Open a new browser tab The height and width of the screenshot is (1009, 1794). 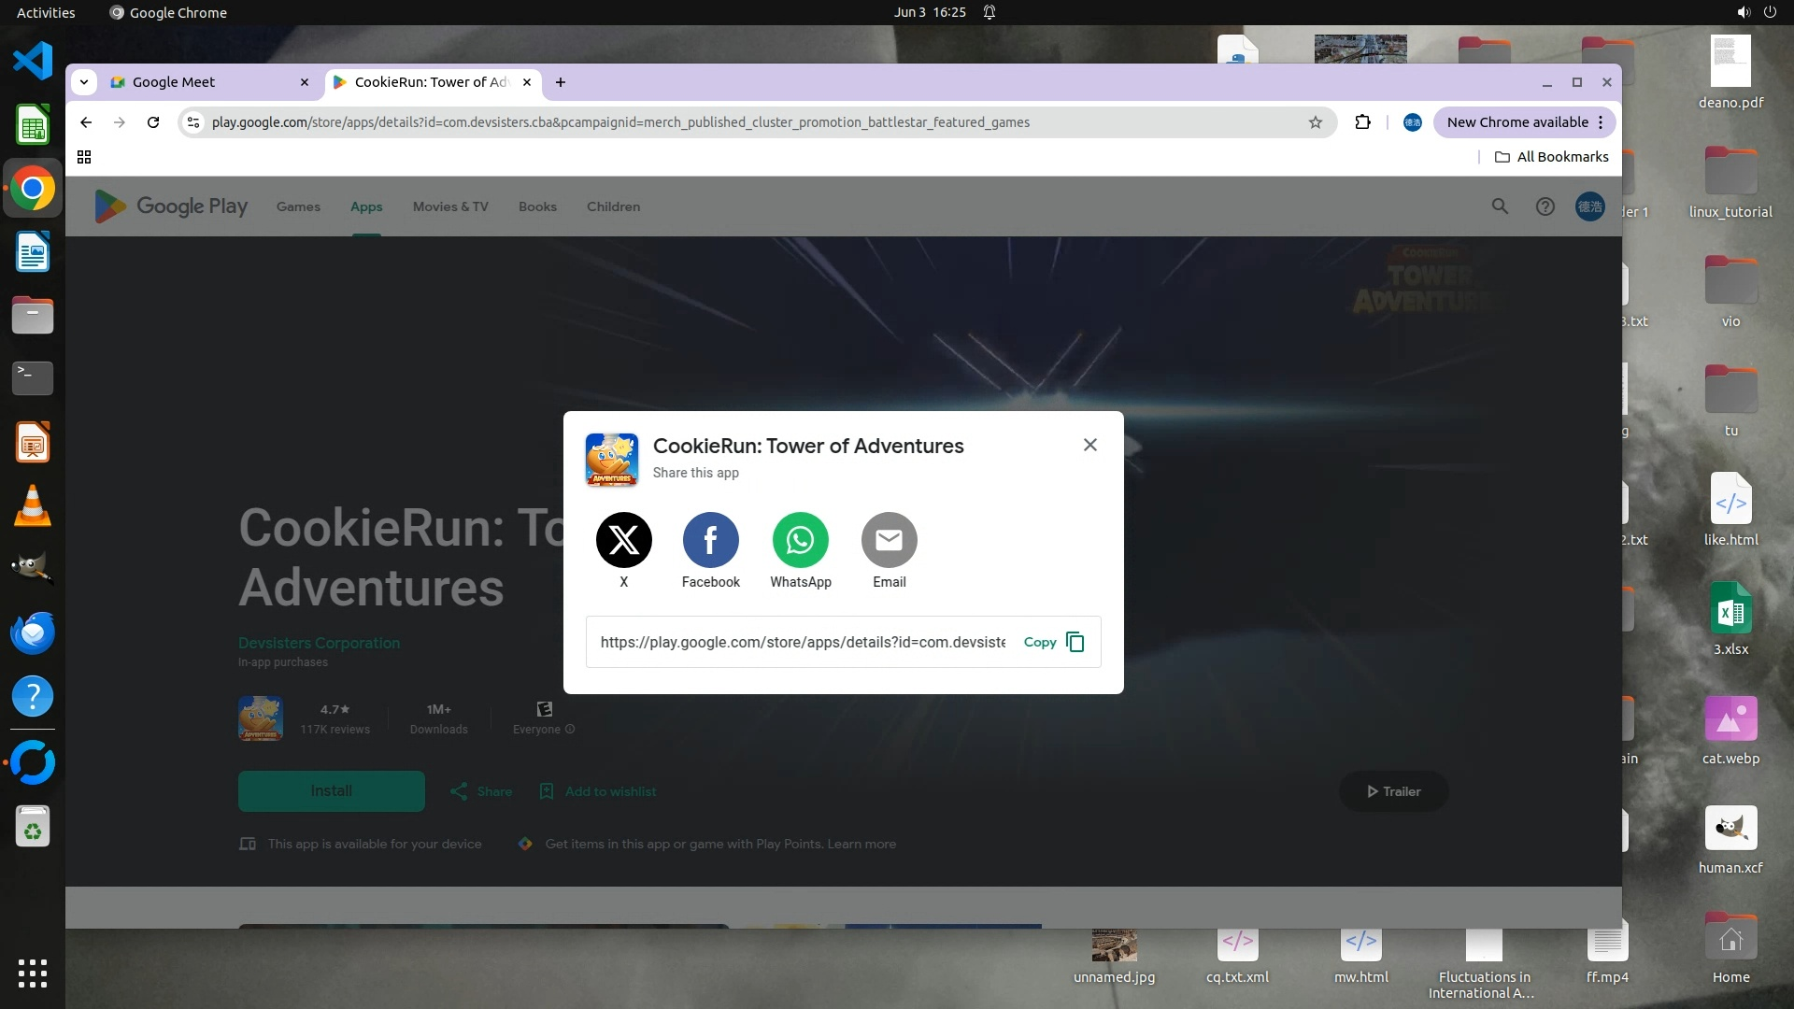[561, 82]
